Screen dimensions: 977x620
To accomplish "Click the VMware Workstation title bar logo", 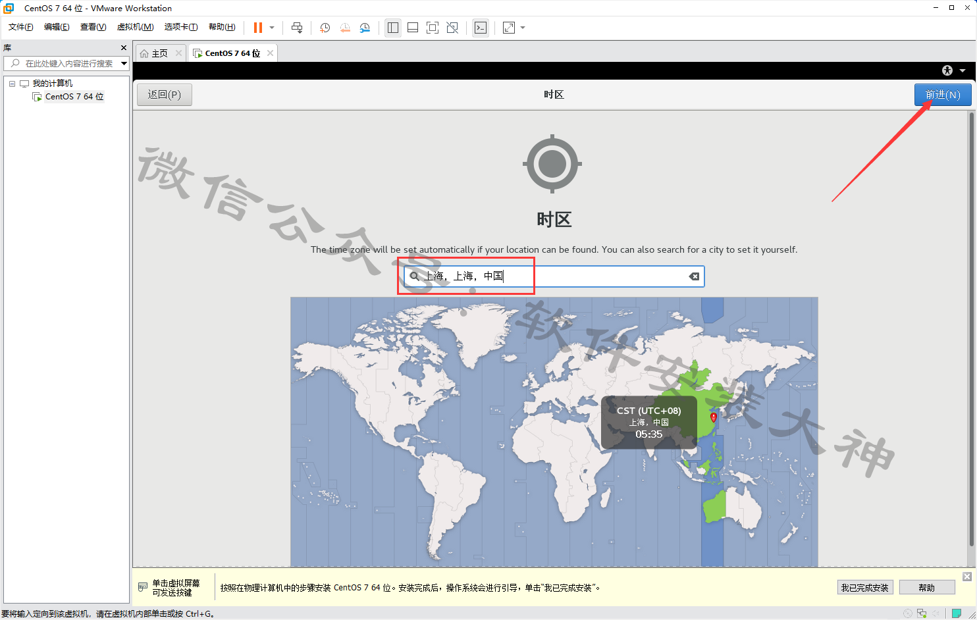I will (9, 8).
